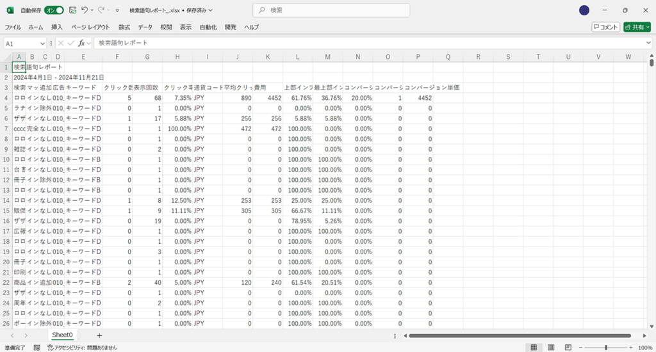Turn off the 自動保存 toggle
The width and height of the screenshot is (656, 352).
54,10
